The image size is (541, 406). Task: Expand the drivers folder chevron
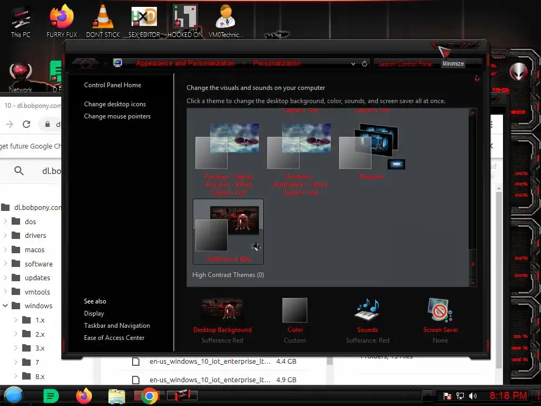[5, 235]
